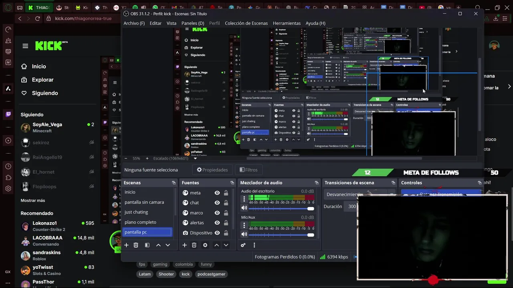The height and width of the screenshot is (288, 513).
Task: Zoom out preview with minus button
Action: 126,158
